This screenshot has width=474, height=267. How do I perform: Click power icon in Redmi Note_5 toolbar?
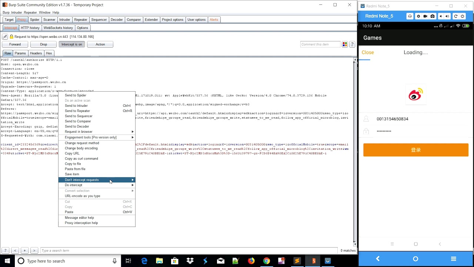pyautogui.click(x=463, y=16)
